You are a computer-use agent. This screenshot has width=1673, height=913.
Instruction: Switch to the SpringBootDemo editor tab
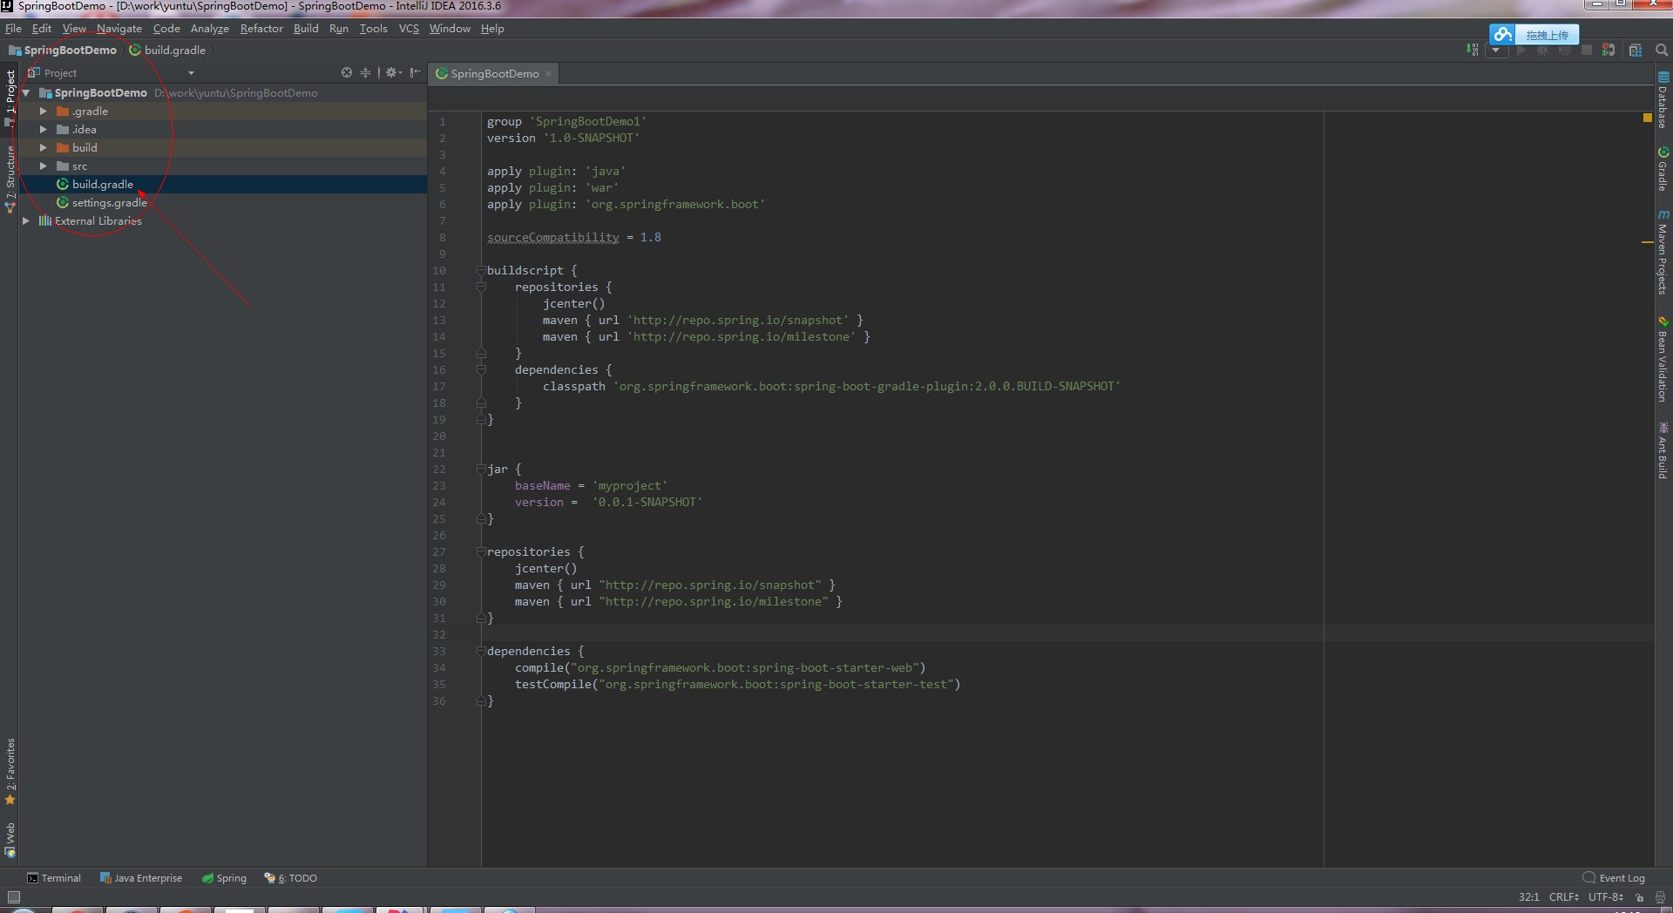click(x=494, y=74)
